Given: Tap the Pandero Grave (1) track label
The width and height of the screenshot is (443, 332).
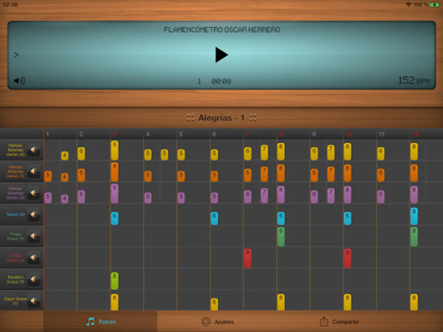Looking at the screenshot, I should coord(15,279).
